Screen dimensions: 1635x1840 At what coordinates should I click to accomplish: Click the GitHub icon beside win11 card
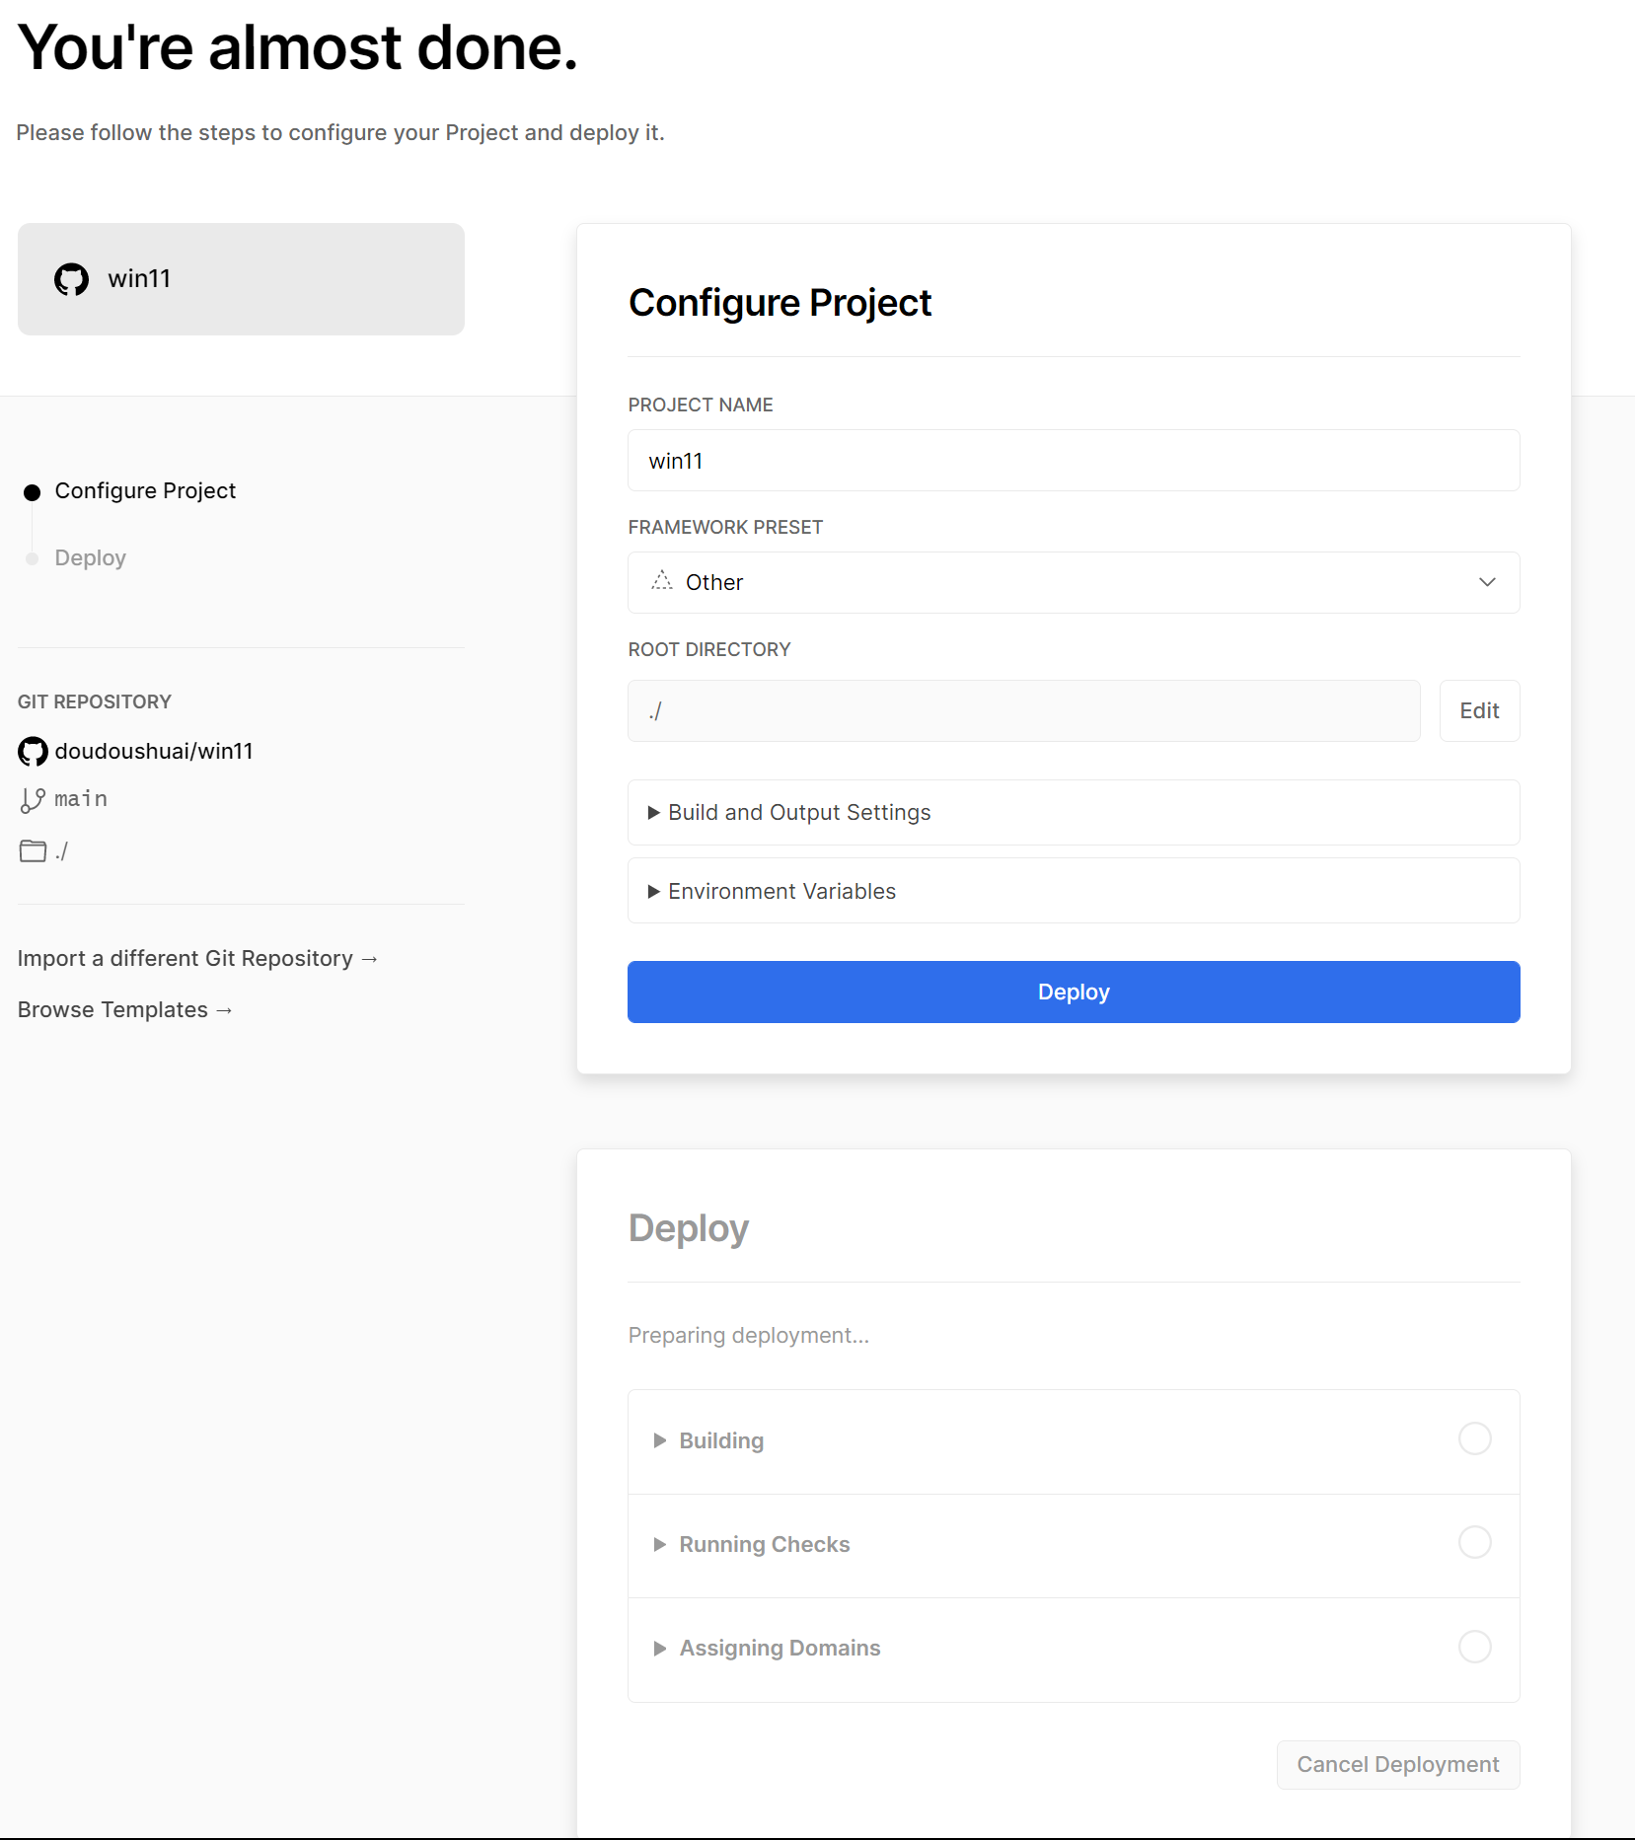click(71, 279)
